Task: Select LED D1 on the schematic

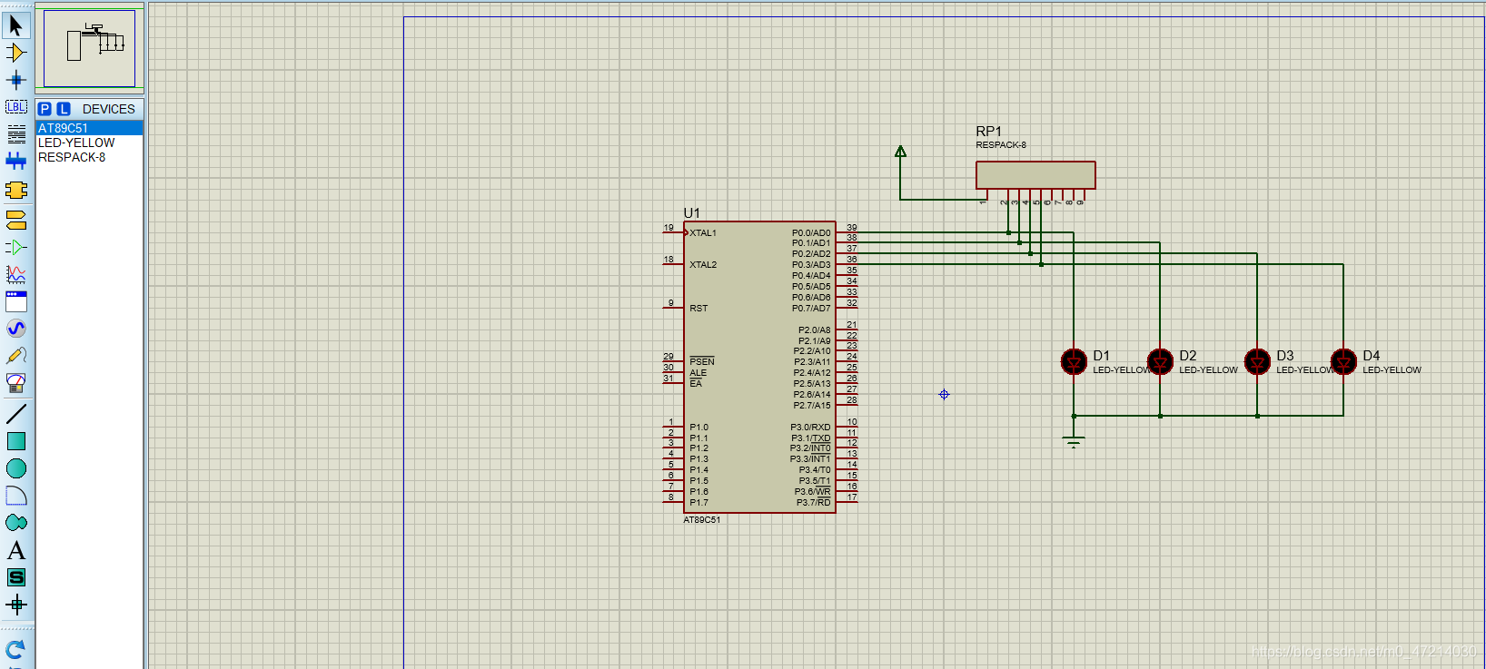Action: click(1074, 362)
